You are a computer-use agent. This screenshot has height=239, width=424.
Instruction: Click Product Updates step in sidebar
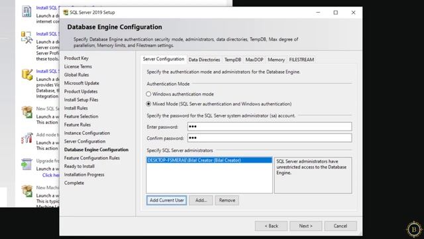point(81,92)
